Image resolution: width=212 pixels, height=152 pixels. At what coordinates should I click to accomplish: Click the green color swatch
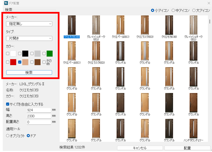tap(49, 54)
